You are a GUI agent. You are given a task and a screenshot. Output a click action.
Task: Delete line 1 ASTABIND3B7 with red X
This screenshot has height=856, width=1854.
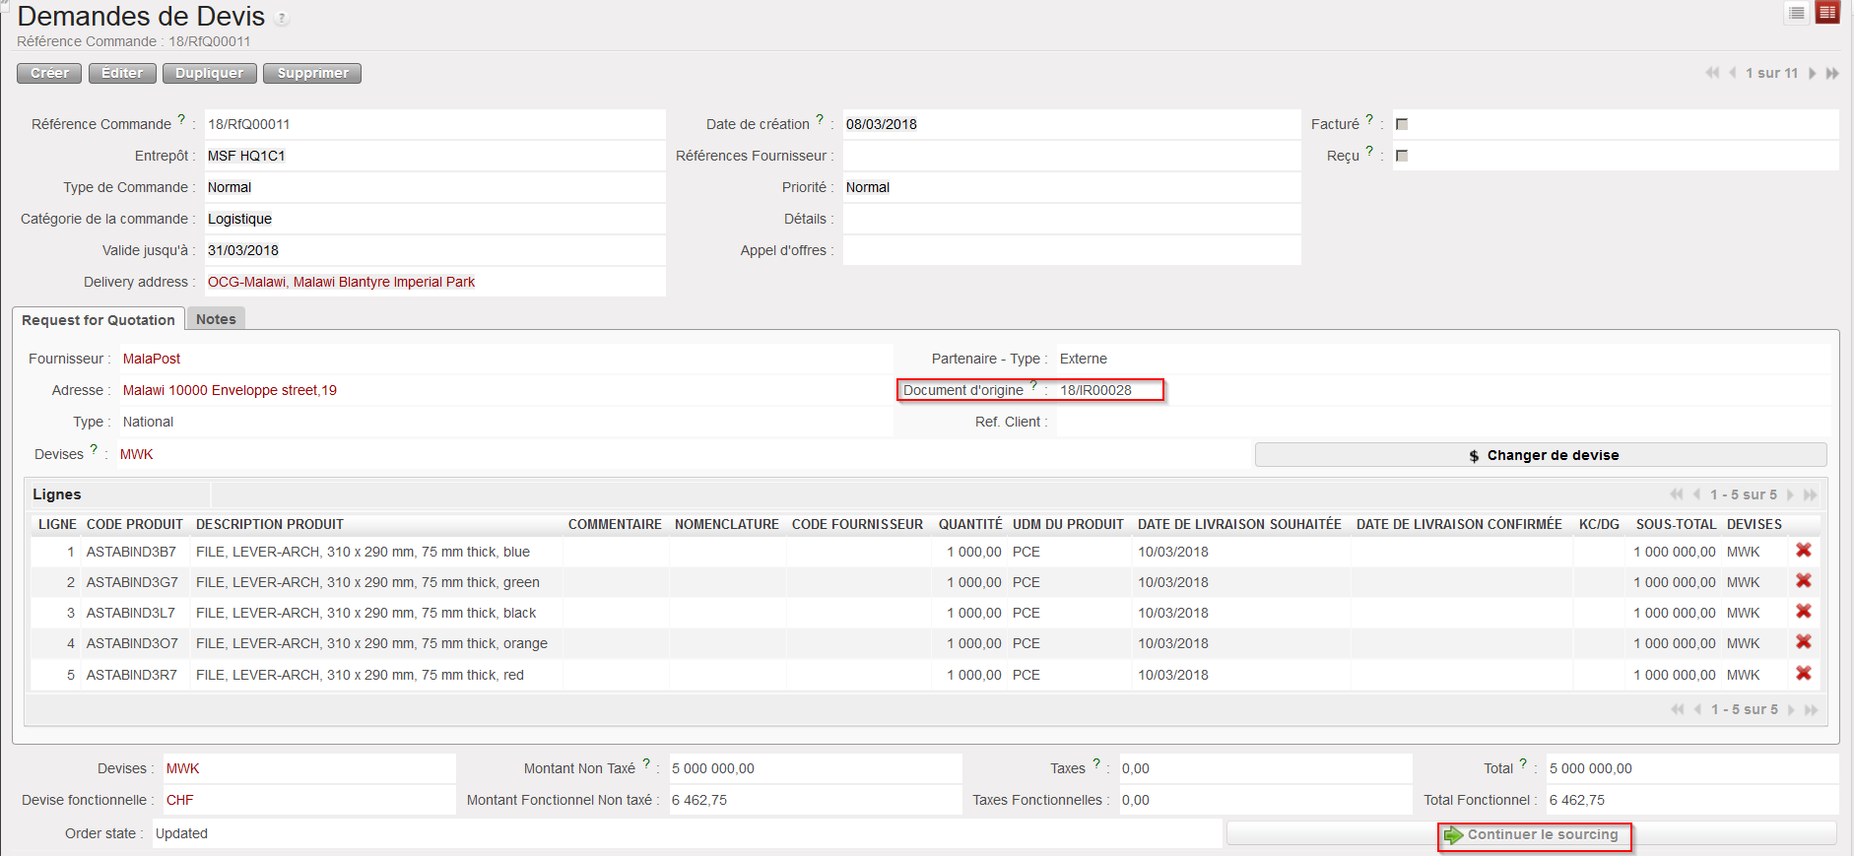[1803, 551]
